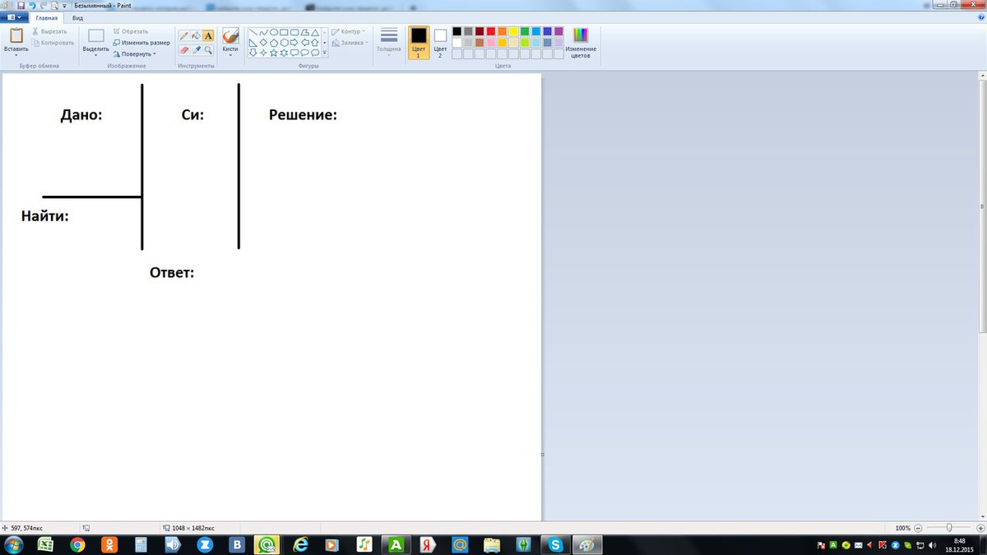Select the Pencil tool
Image resolution: width=987 pixels, height=555 pixels.
[x=184, y=36]
